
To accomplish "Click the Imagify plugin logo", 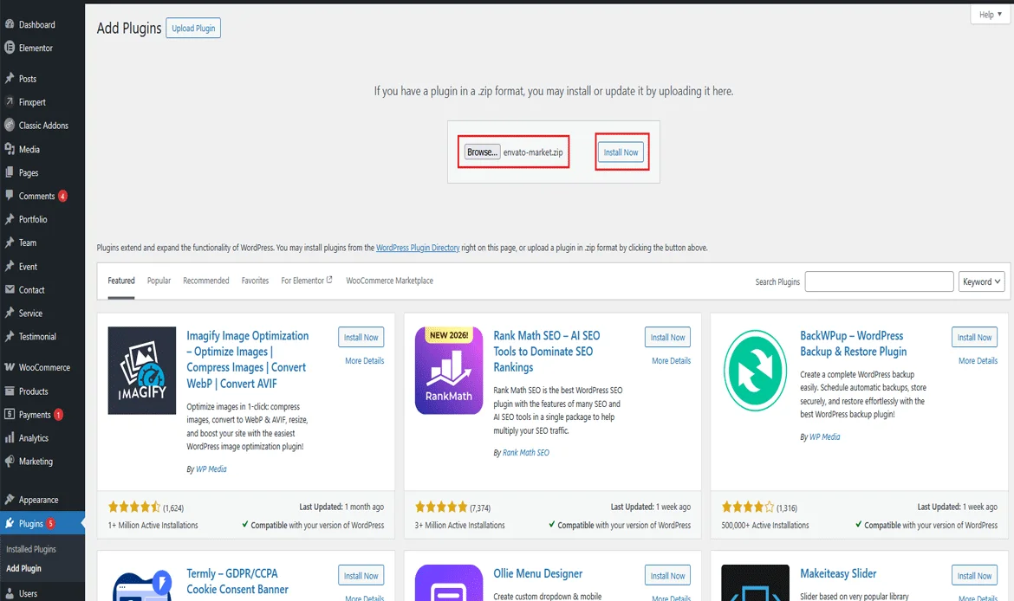I will 141,371.
